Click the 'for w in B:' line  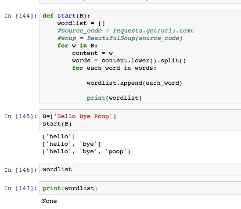click(x=77, y=46)
